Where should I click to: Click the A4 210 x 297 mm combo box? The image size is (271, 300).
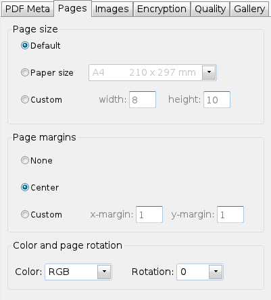tap(153, 72)
